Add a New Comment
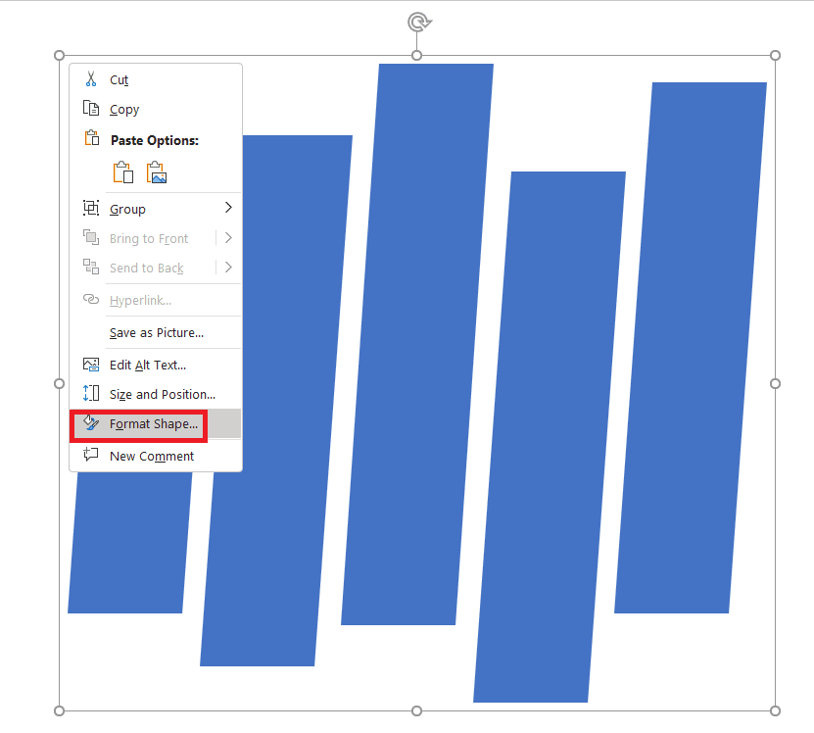The width and height of the screenshot is (814, 733). click(156, 456)
